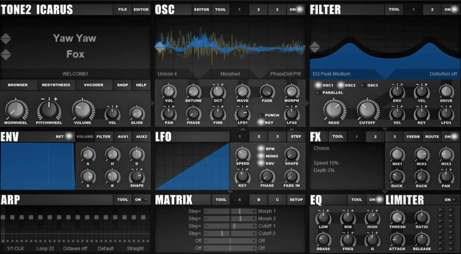The height and width of the screenshot is (254, 461).
Task: Enable the oscillator PUNCH option
Action: click(269, 115)
